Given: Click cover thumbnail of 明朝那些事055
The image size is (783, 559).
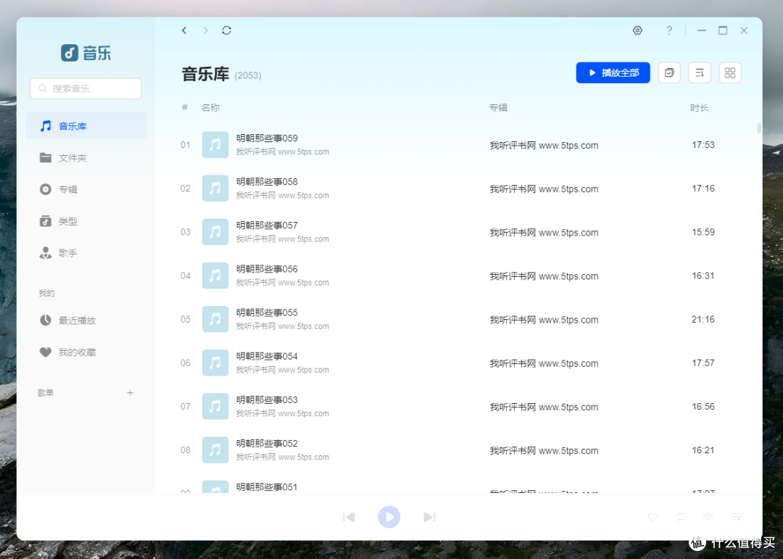Looking at the screenshot, I should [215, 319].
